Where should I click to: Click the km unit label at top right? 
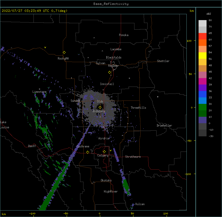(192, 11)
